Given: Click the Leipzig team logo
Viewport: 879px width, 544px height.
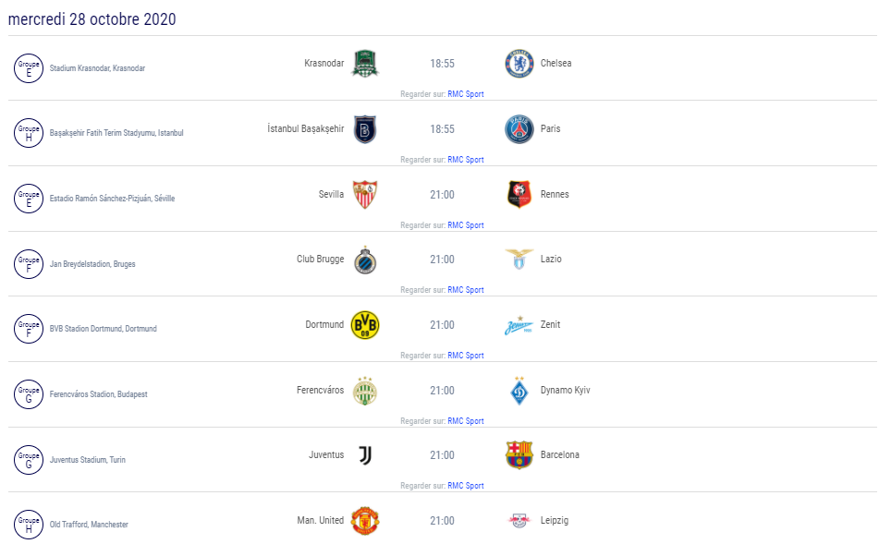Looking at the screenshot, I should tap(519, 521).
